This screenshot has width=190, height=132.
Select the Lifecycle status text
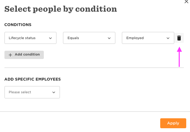pos(22,38)
